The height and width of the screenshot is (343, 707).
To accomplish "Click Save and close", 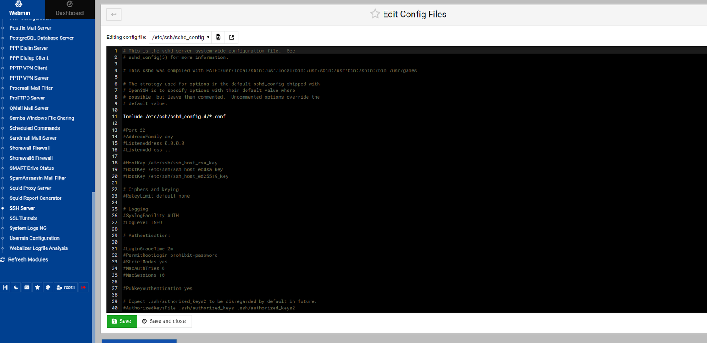I will (164, 321).
